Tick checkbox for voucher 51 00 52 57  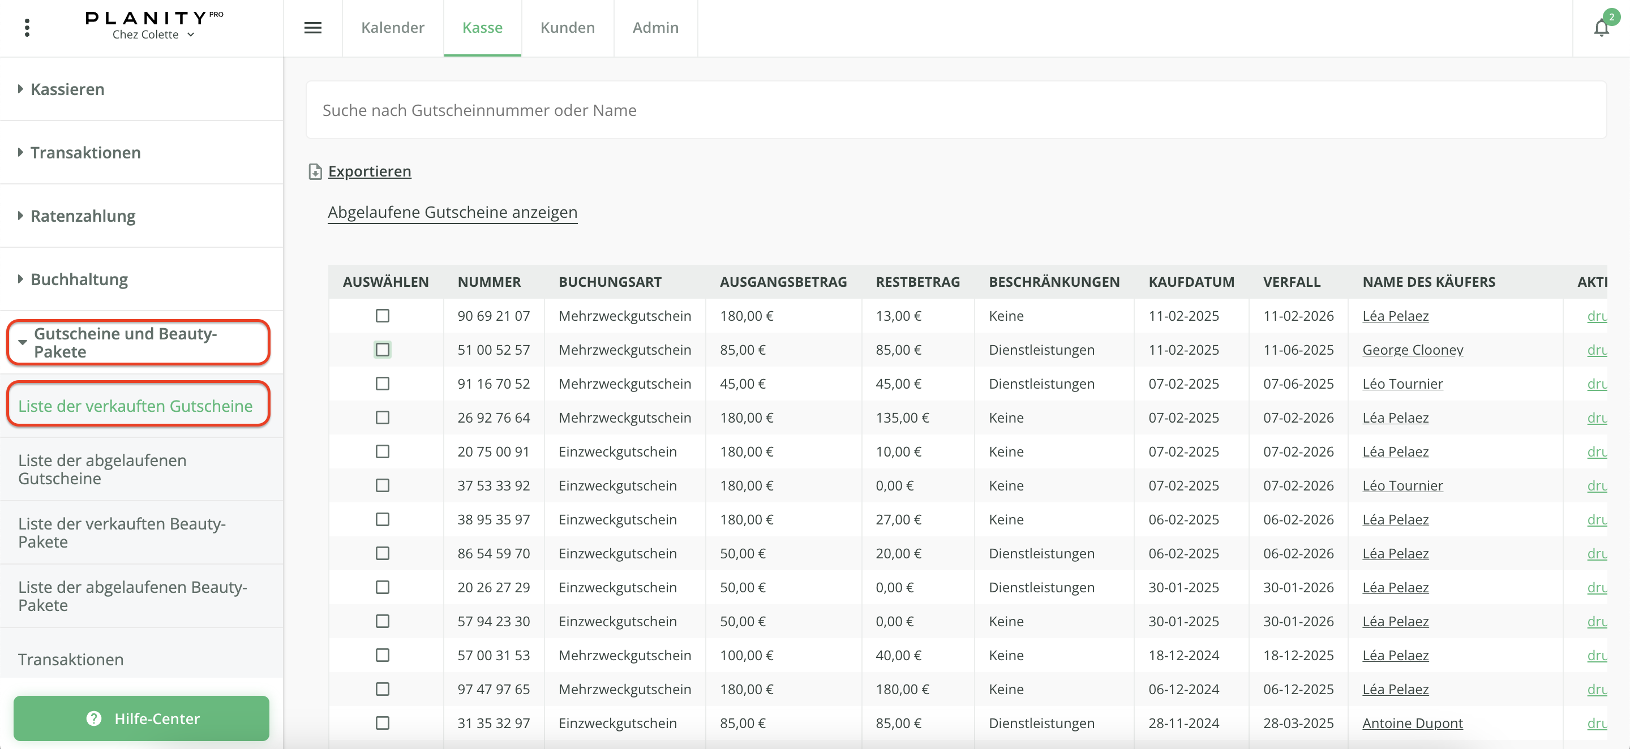[382, 350]
